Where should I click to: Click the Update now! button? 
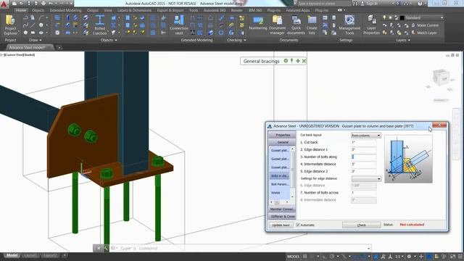pyautogui.click(x=281, y=225)
